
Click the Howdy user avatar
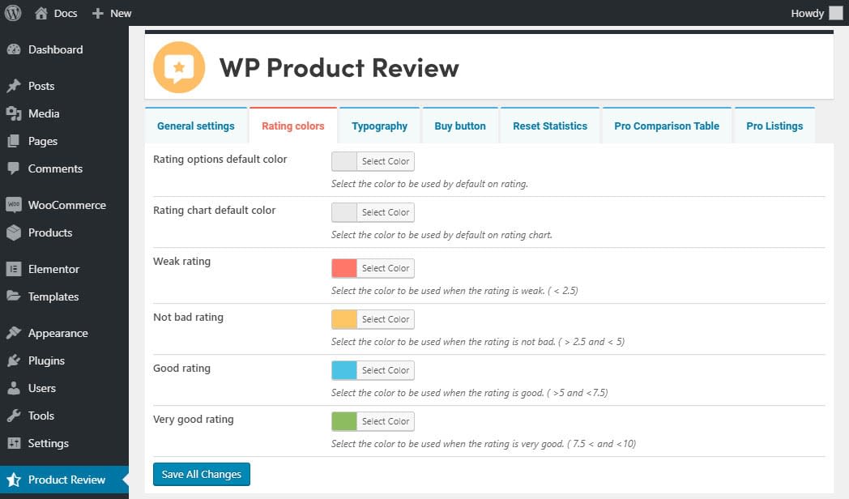[x=835, y=13]
